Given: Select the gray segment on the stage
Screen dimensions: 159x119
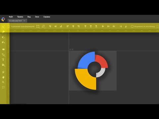Looking at the screenshot, I should tap(102, 73).
